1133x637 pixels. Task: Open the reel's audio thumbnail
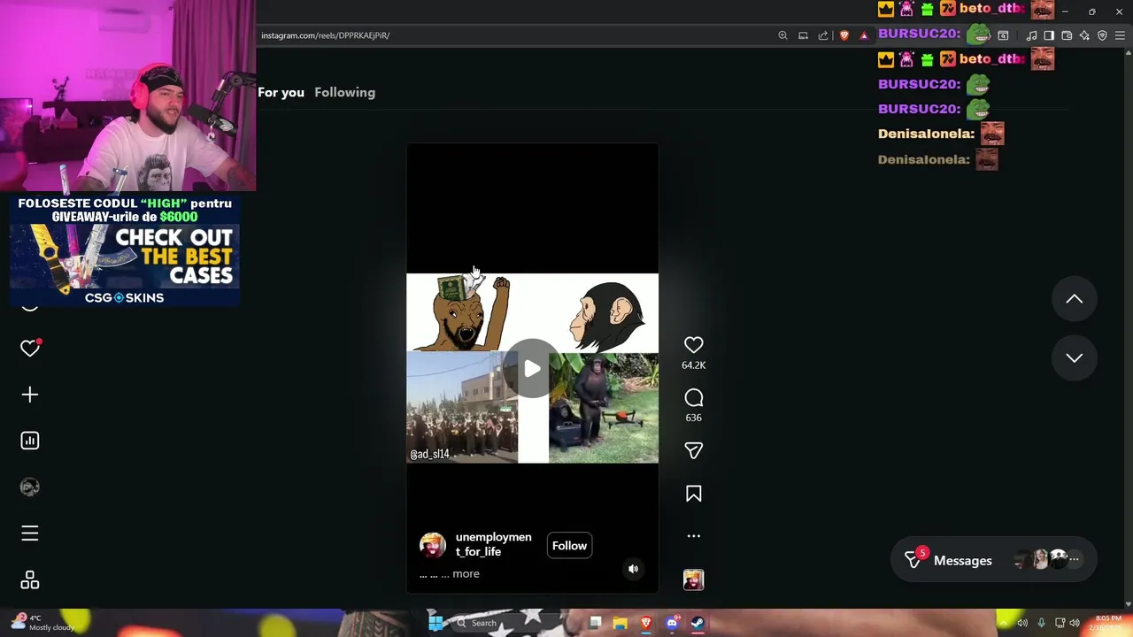pos(693,579)
